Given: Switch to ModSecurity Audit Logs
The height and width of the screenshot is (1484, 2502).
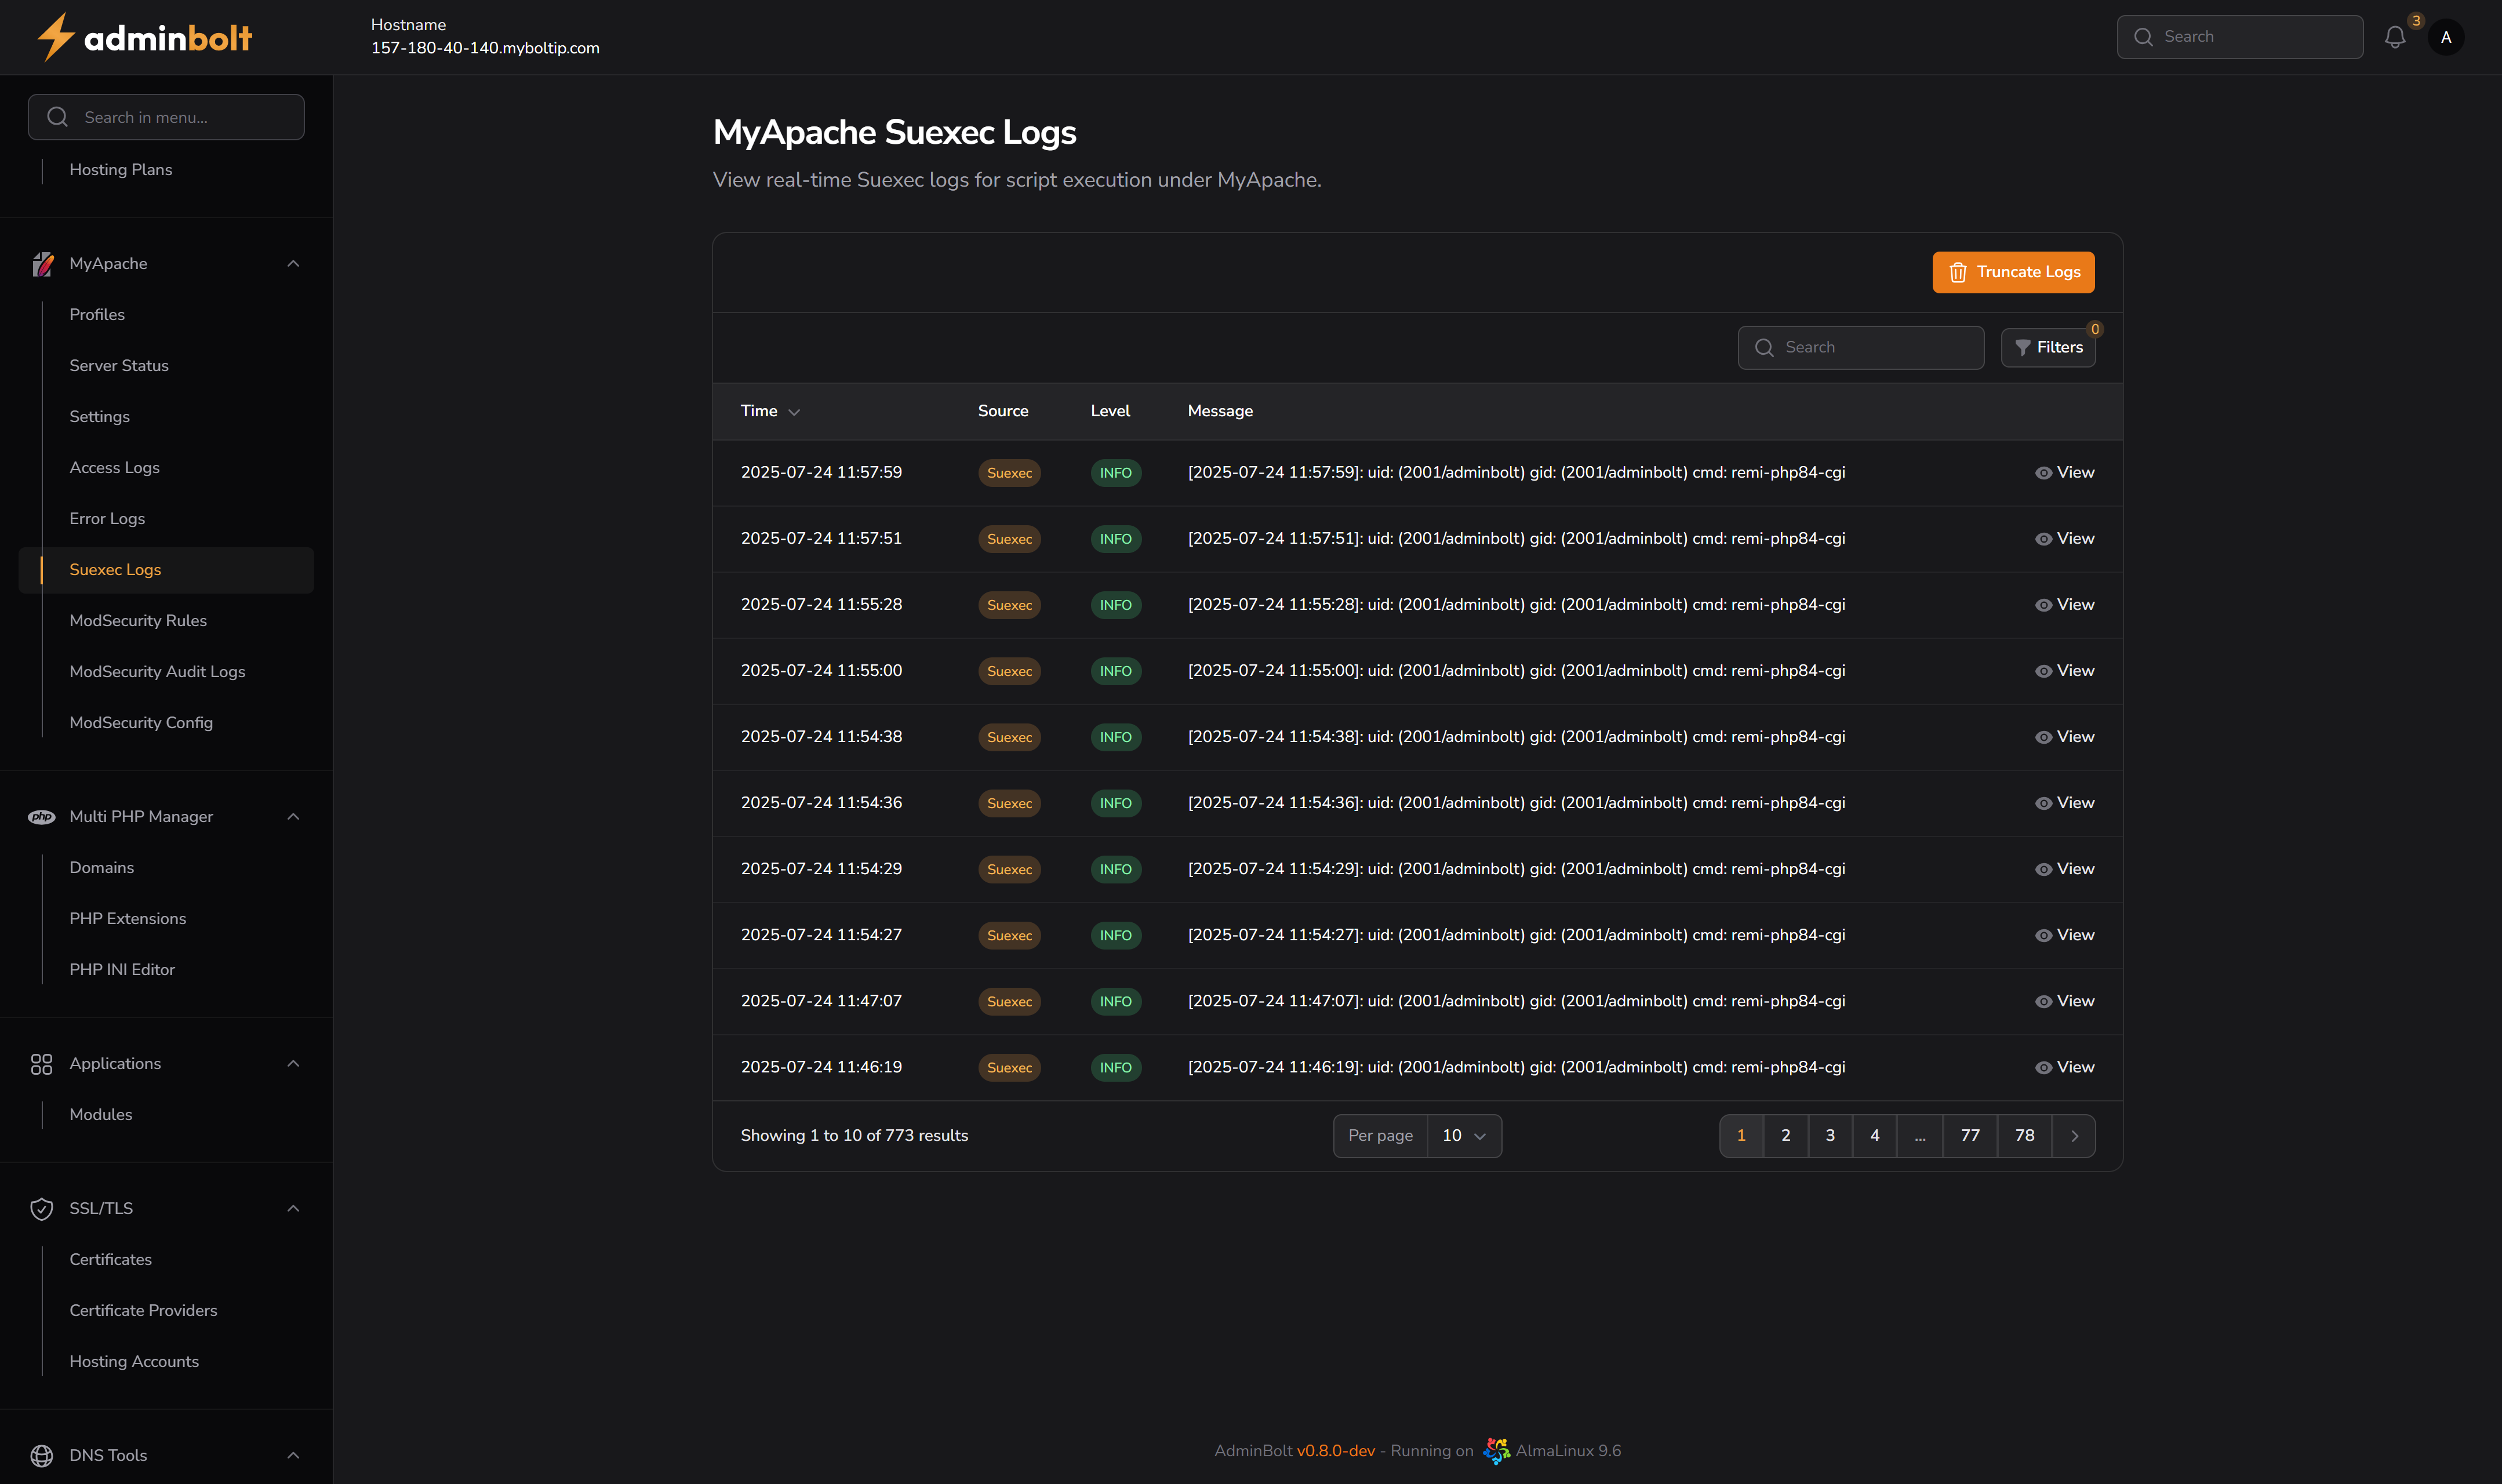Looking at the screenshot, I should tap(157, 671).
